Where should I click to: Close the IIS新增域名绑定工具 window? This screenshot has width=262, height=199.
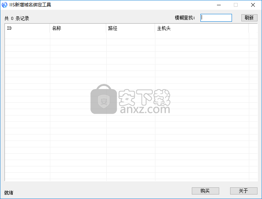253,5
